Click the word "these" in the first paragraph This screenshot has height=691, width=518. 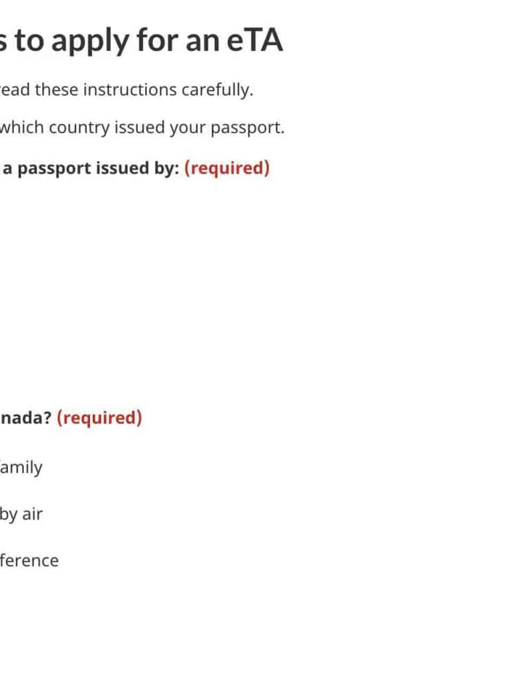[x=56, y=90]
